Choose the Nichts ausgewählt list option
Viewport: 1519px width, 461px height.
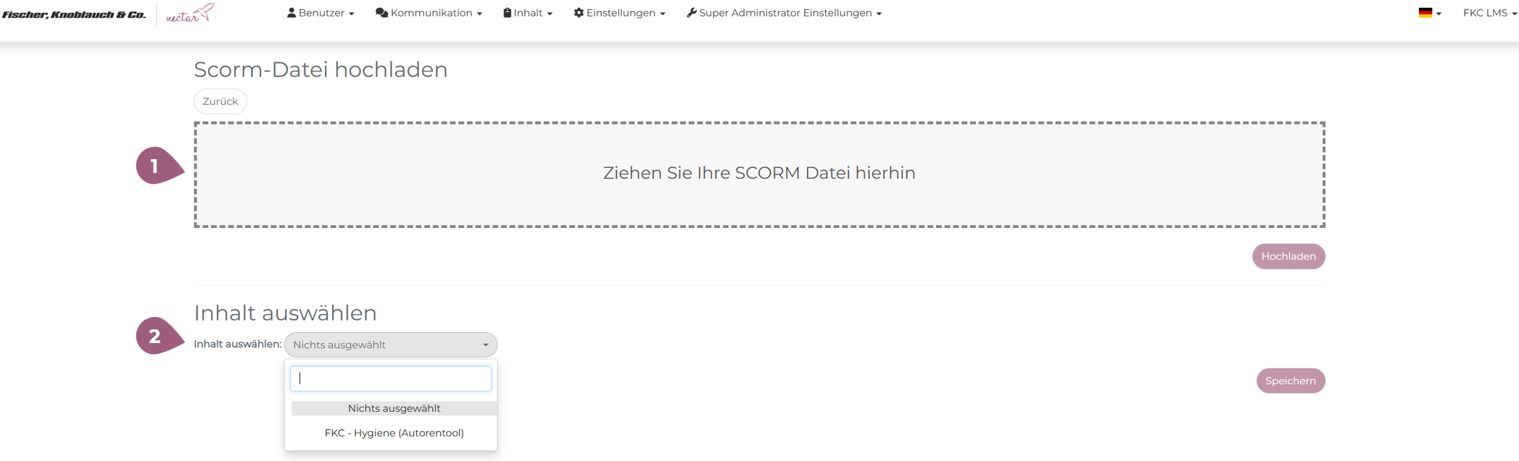click(x=394, y=408)
